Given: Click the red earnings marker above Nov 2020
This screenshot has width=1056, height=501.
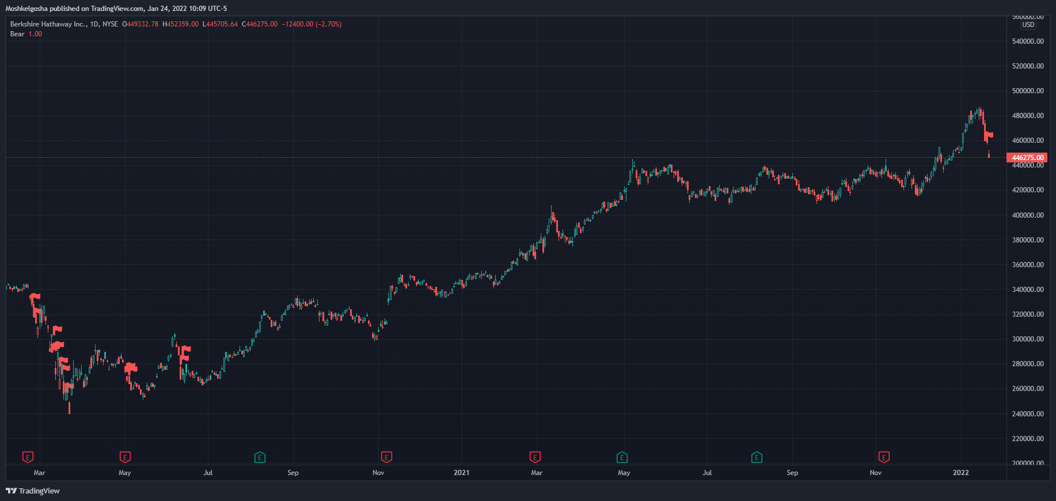Looking at the screenshot, I should point(386,457).
